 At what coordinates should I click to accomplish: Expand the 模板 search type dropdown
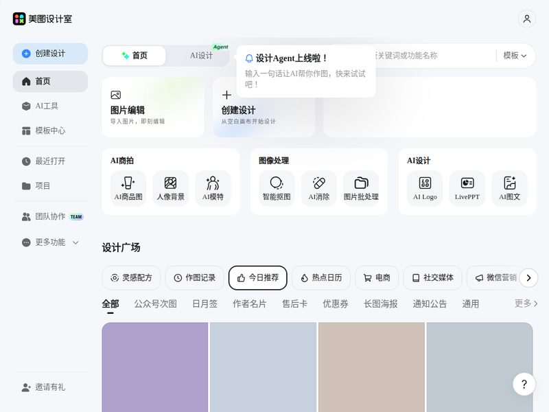click(x=515, y=56)
